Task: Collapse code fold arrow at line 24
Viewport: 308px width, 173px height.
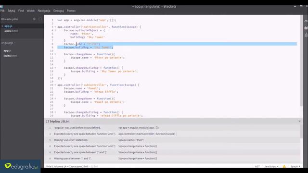Action: pos(55,99)
